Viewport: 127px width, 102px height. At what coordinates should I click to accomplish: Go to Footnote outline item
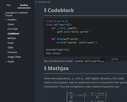point(12,52)
